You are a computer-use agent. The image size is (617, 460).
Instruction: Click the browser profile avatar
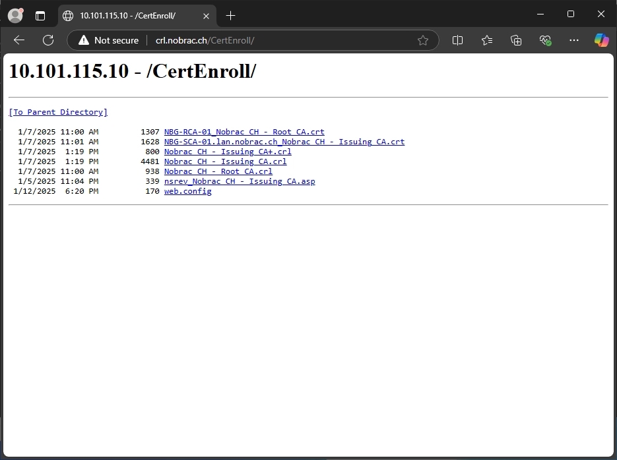point(15,15)
